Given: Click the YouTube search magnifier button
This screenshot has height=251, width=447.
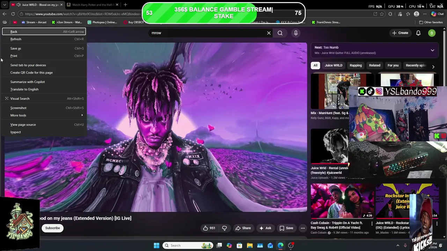Looking at the screenshot, I should [x=280, y=33].
